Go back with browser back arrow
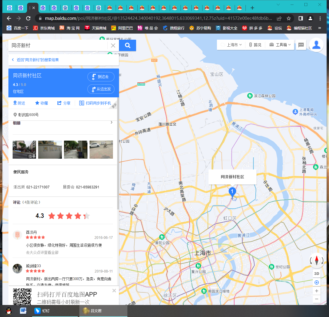This screenshot has height=317, width=329. [x=9, y=18]
